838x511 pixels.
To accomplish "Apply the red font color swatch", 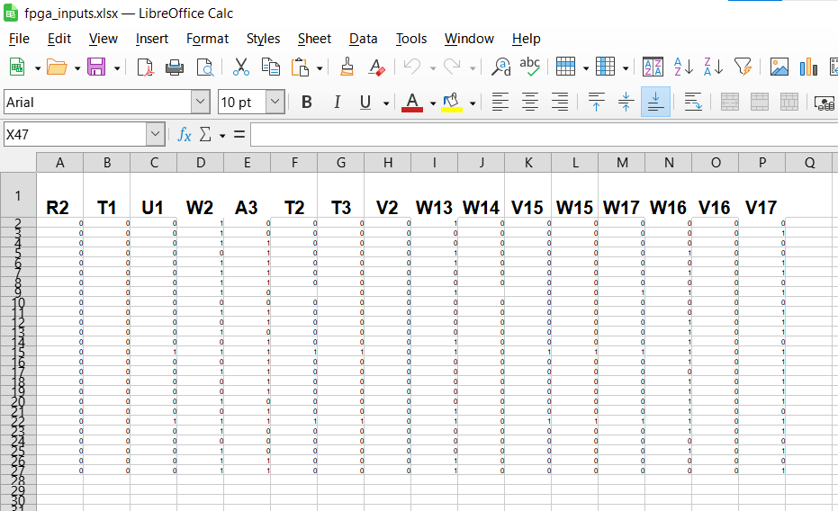I will point(412,102).
